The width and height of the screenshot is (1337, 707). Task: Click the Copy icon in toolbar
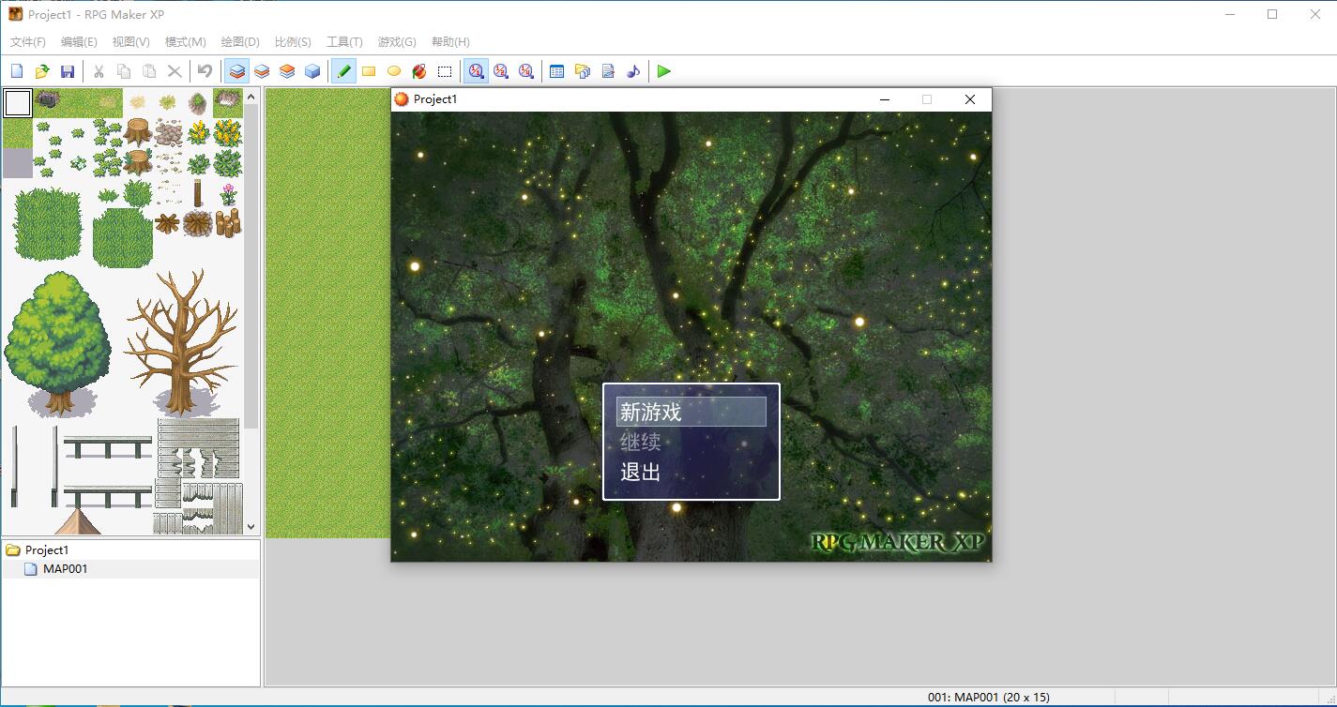(124, 71)
